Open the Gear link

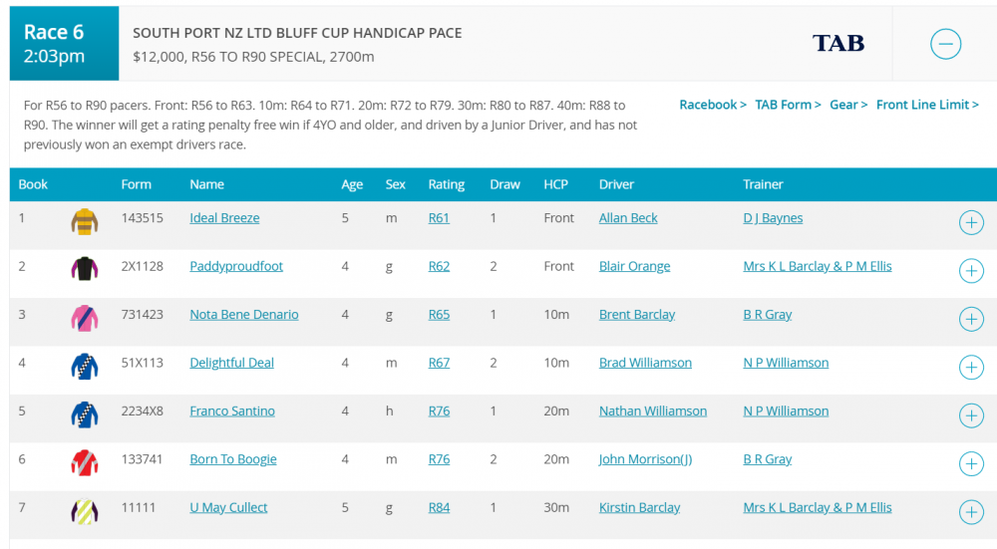click(848, 105)
